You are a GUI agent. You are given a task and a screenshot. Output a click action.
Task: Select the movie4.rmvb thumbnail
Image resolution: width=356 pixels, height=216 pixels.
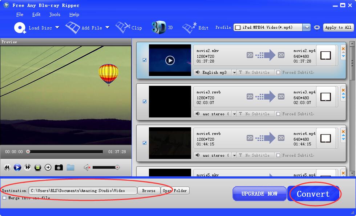170,143
